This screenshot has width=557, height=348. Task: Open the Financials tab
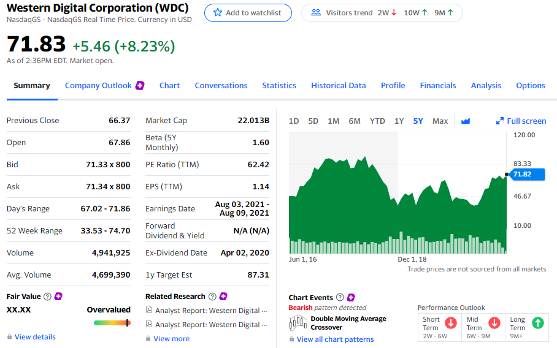click(438, 86)
